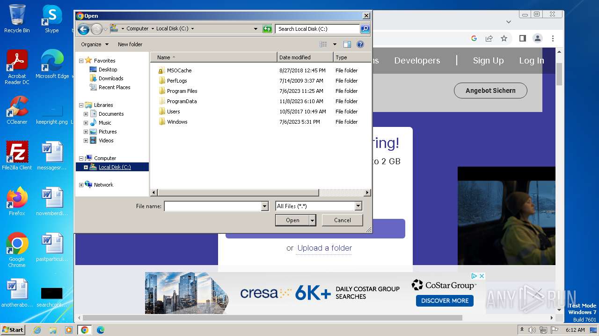
Task: Click the Sign Up link
Action: click(x=488, y=61)
